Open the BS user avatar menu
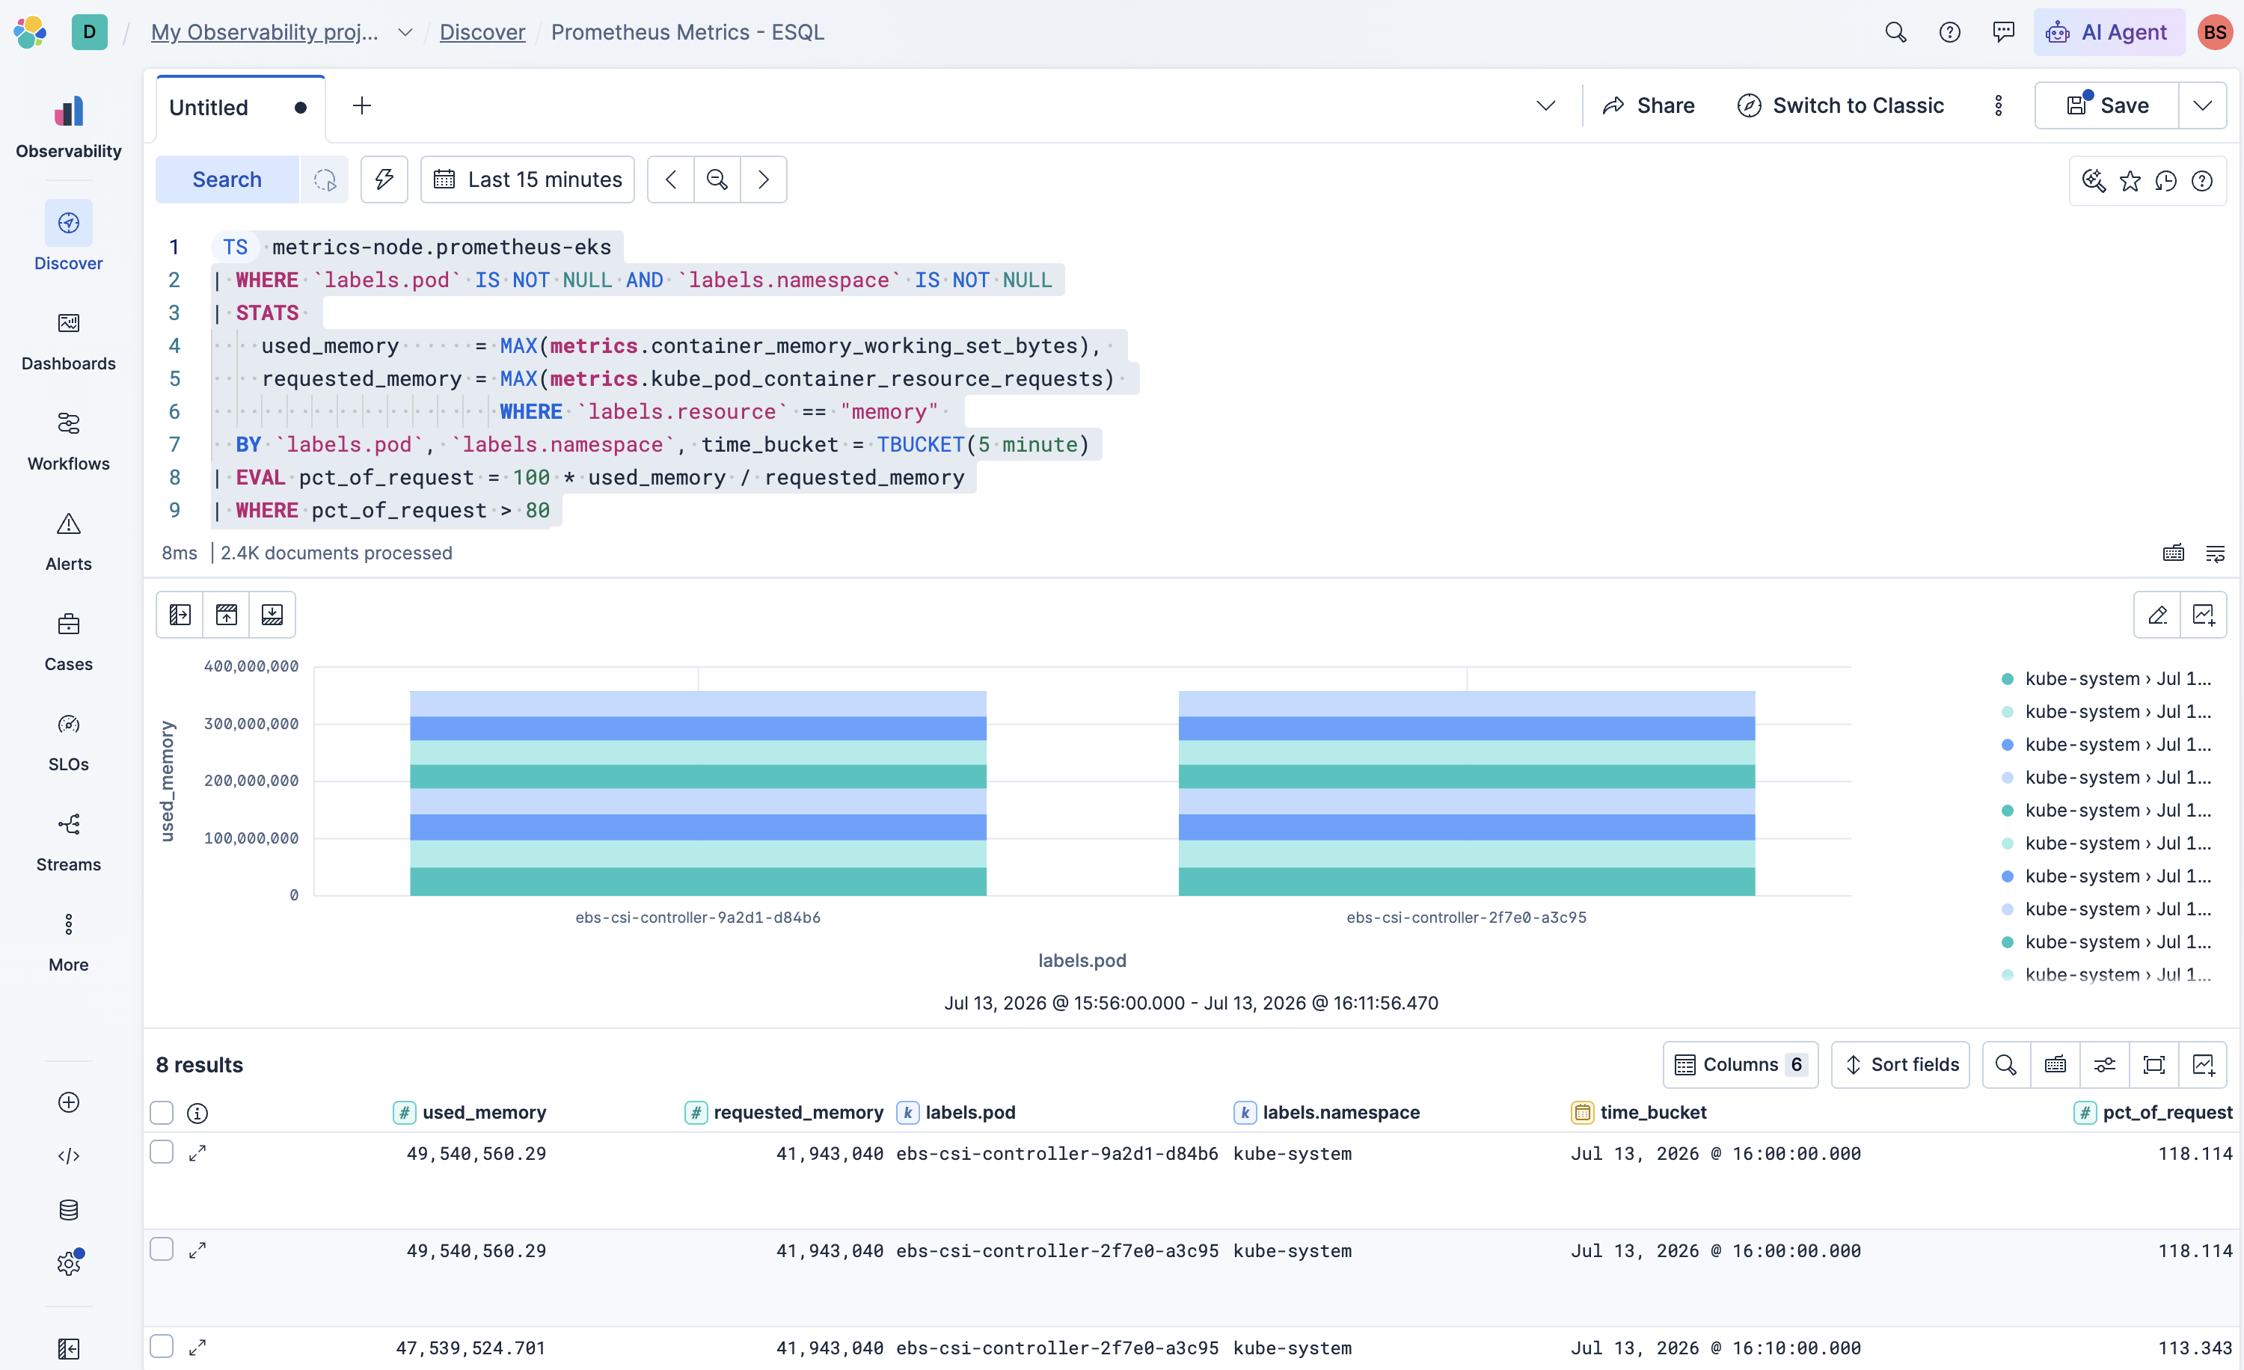 pos(2215,32)
